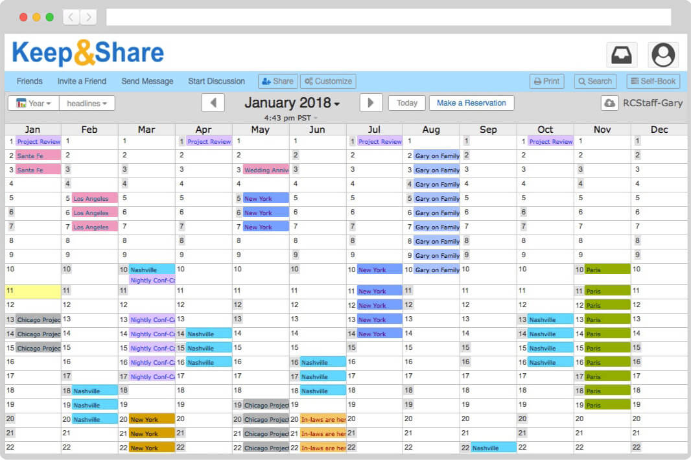Image resolution: width=691 pixels, height=460 pixels.
Task: Click the cloud upload icon beside RCStaff-Gary
Action: click(609, 103)
